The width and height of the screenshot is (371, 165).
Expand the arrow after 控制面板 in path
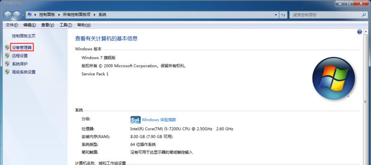[x=59, y=15]
